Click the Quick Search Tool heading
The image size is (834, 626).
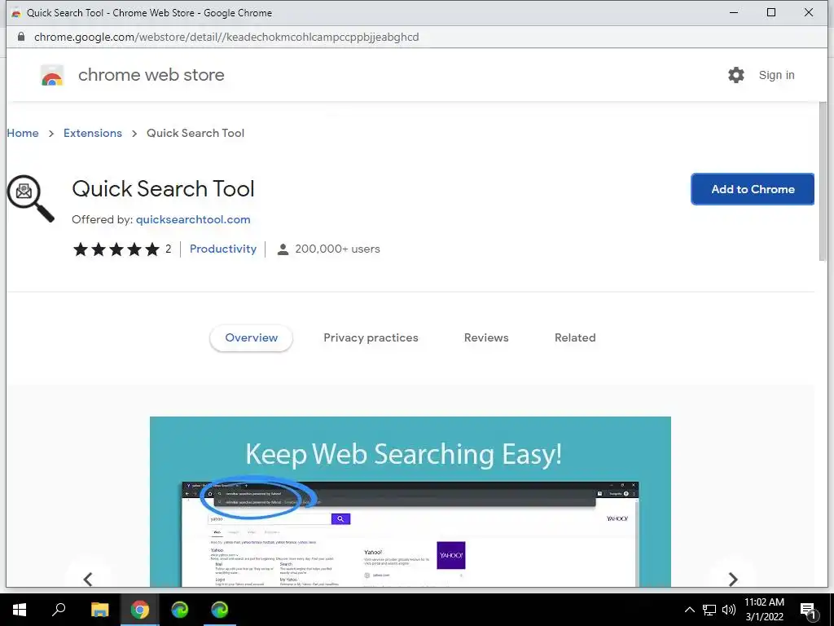point(163,189)
